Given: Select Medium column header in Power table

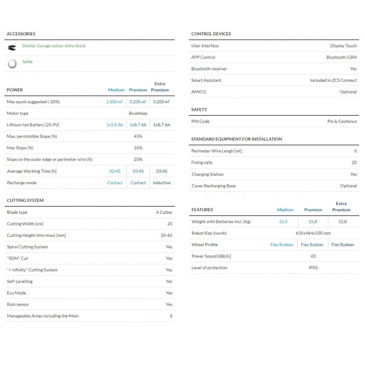Looking at the screenshot, I should tap(116, 90).
